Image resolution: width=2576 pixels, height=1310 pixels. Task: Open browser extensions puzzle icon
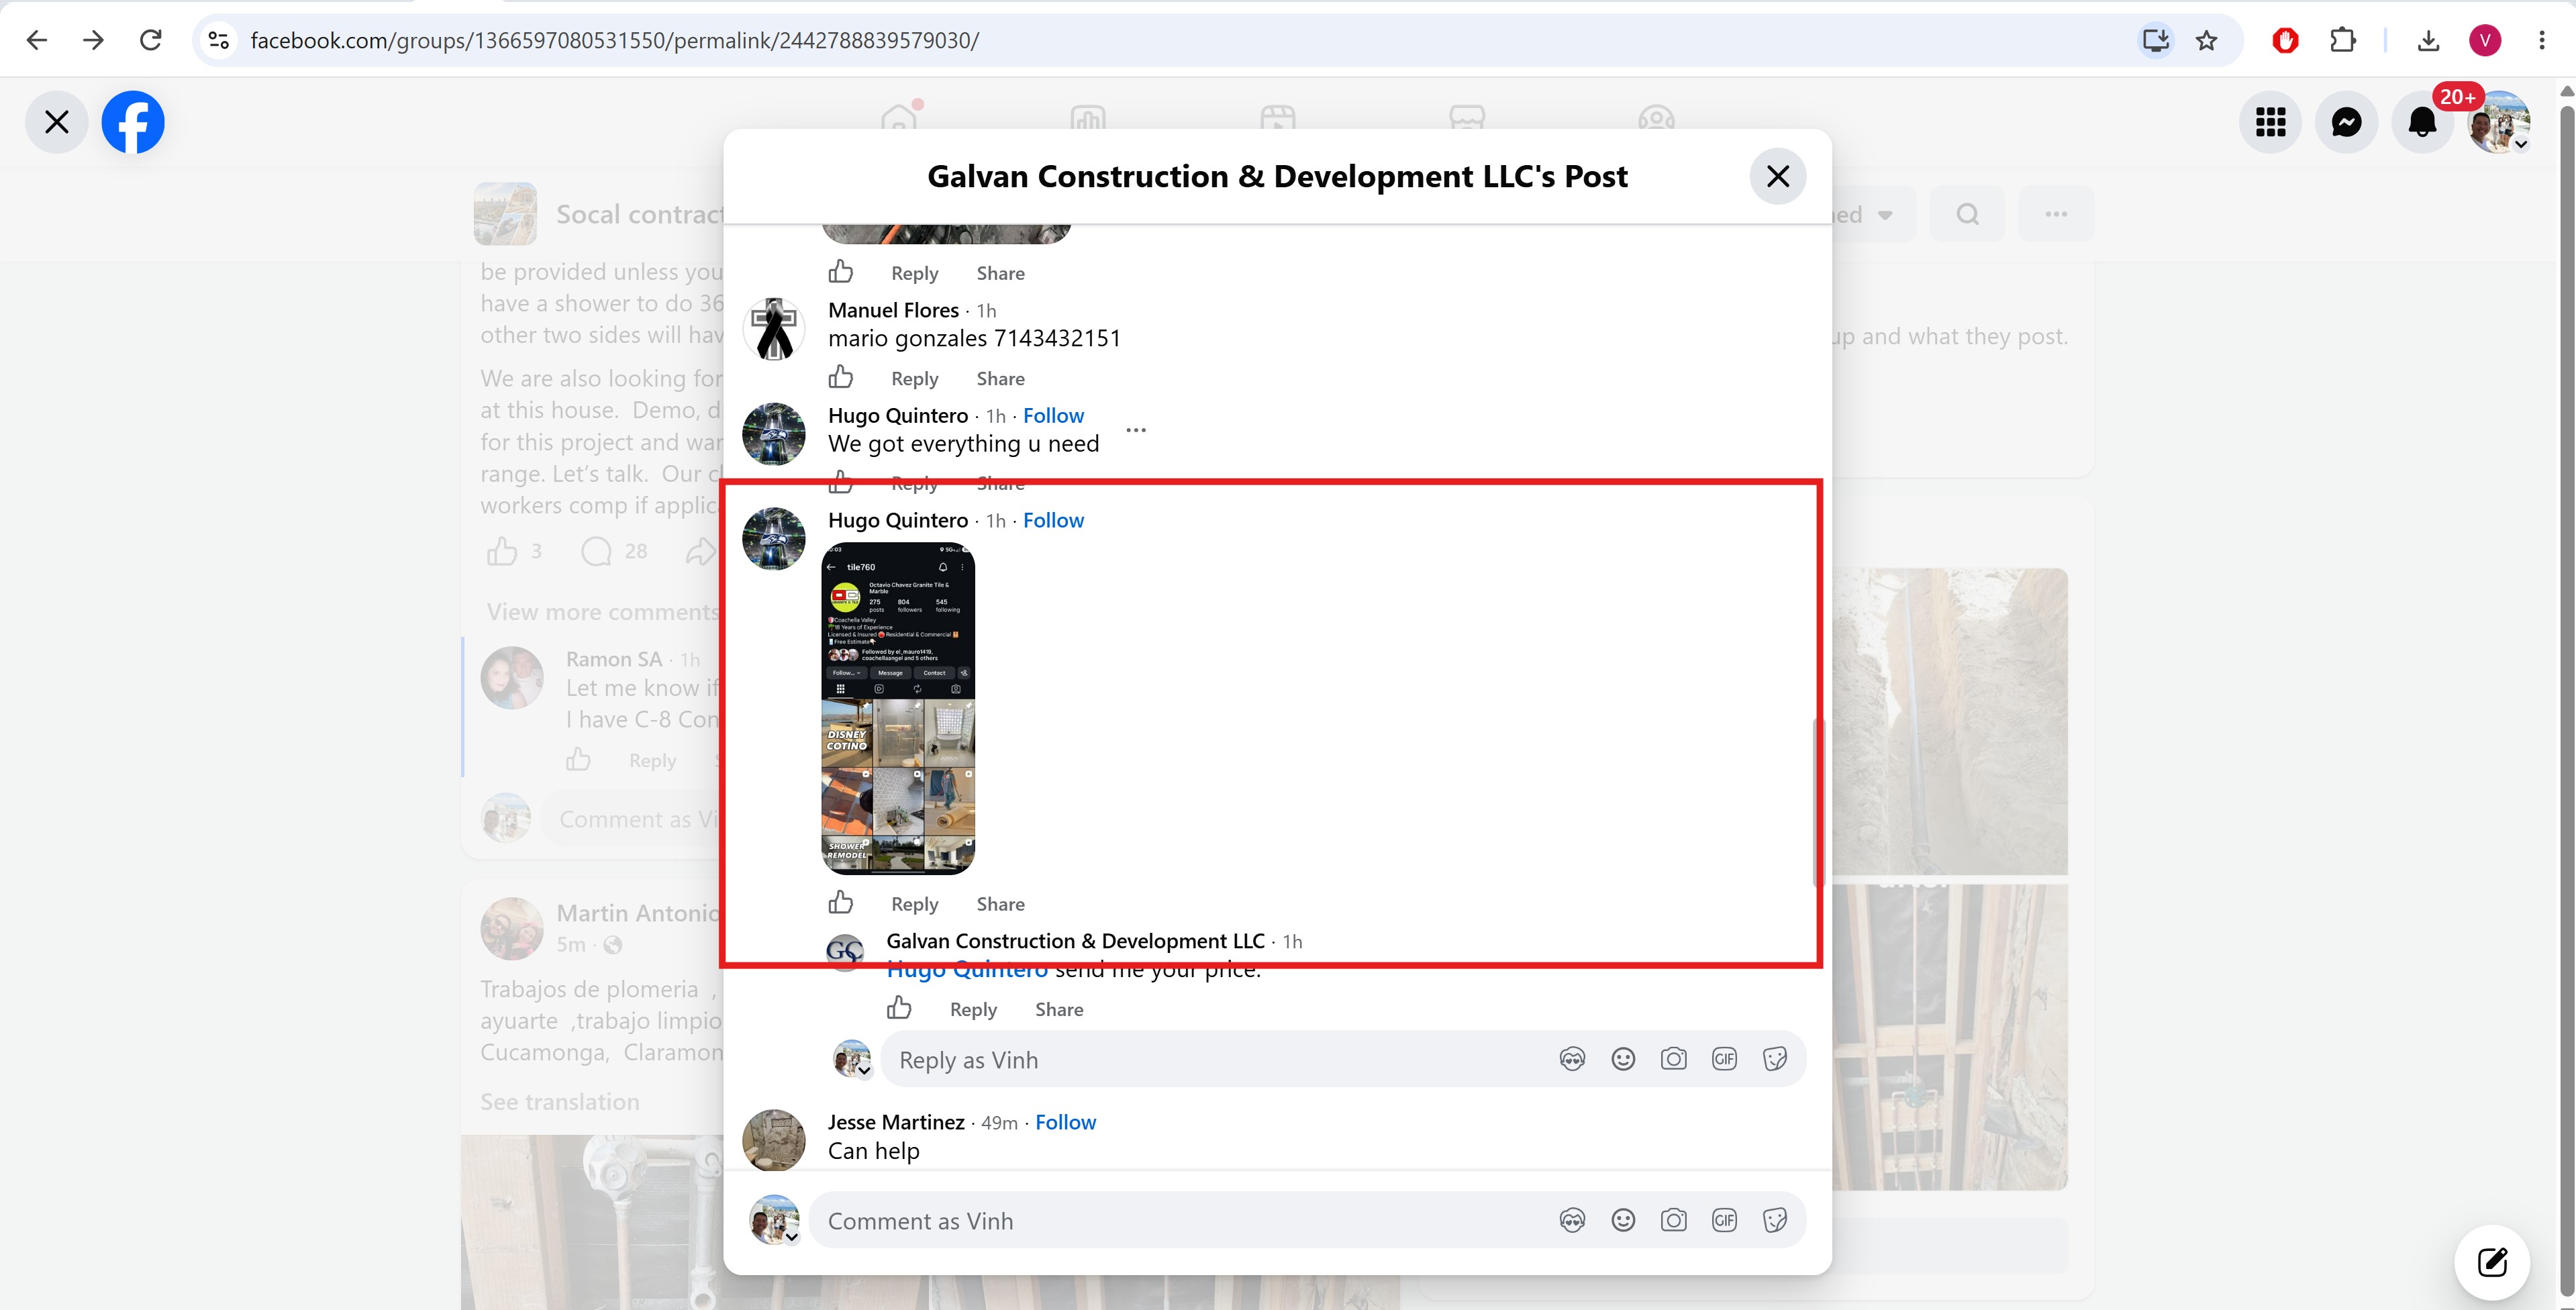coord(2343,40)
